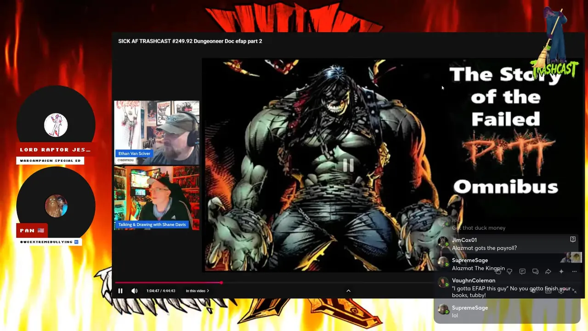The image size is (588, 331).
Task: Seek using the red video progress bar
Action: pyautogui.click(x=168, y=283)
